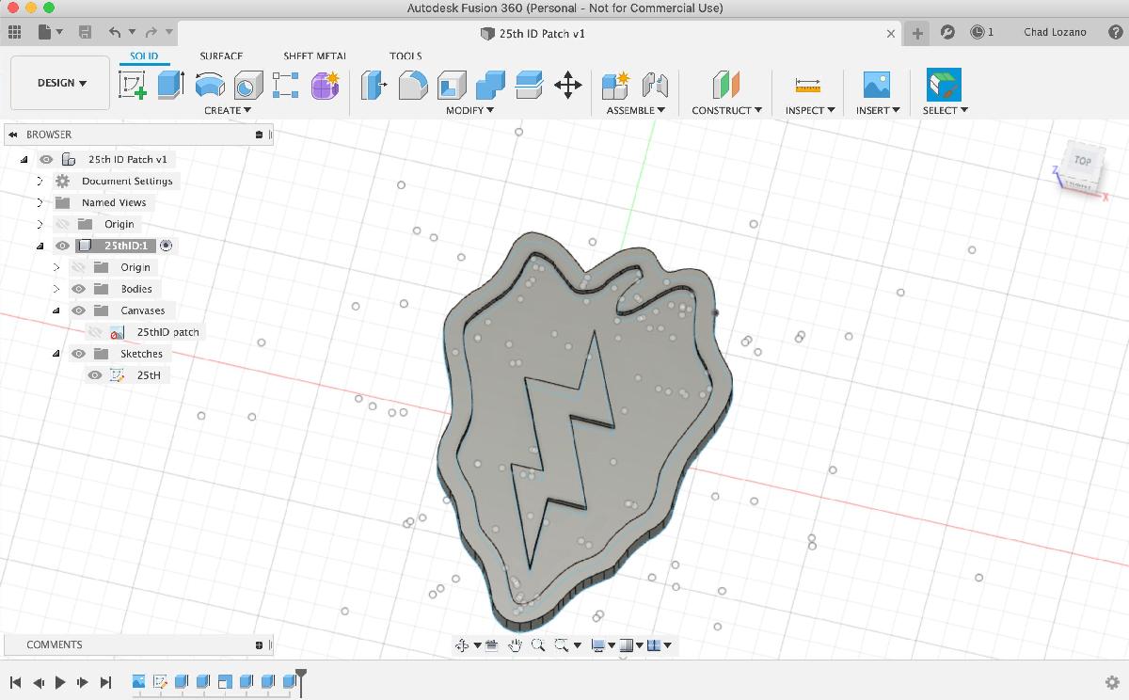This screenshot has height=700, width=1129.
Task: Click the Pan hand tool
Action: pos(515,644)
